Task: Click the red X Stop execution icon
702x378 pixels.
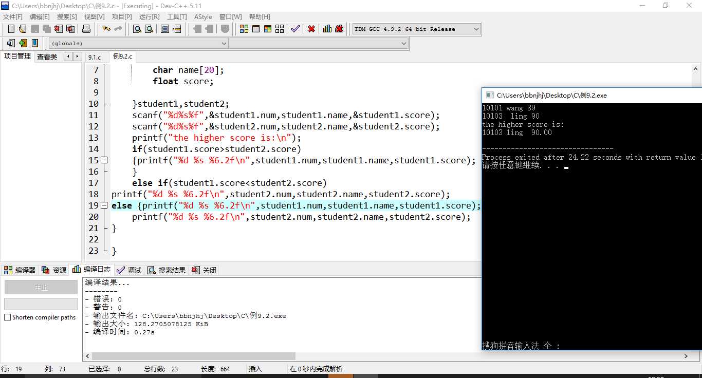Action: (x=311, y=29)
